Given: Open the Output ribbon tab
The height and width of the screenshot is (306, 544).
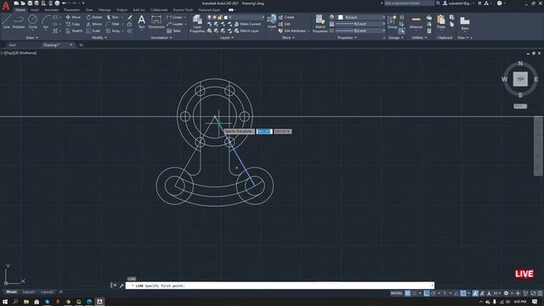Looking at the screenshot, I should pos(122,10).
